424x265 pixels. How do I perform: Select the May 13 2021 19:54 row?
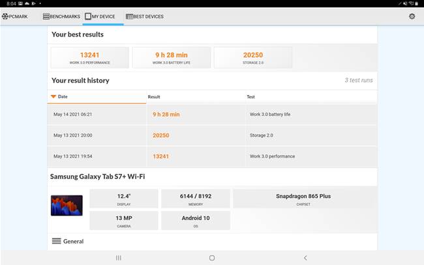[212, 156]
